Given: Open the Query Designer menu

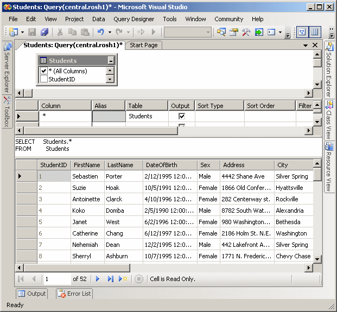Looking at the screenshot, I should point(133,19).
